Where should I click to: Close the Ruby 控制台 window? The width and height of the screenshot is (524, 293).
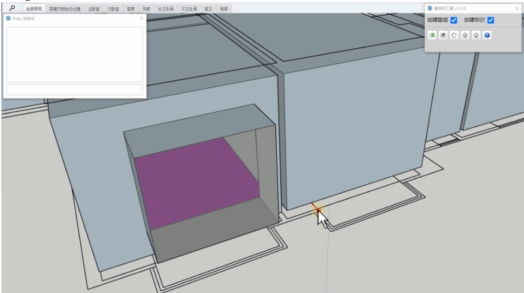141,18
